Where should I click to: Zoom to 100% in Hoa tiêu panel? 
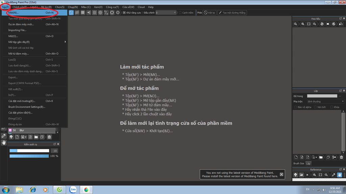295,24
